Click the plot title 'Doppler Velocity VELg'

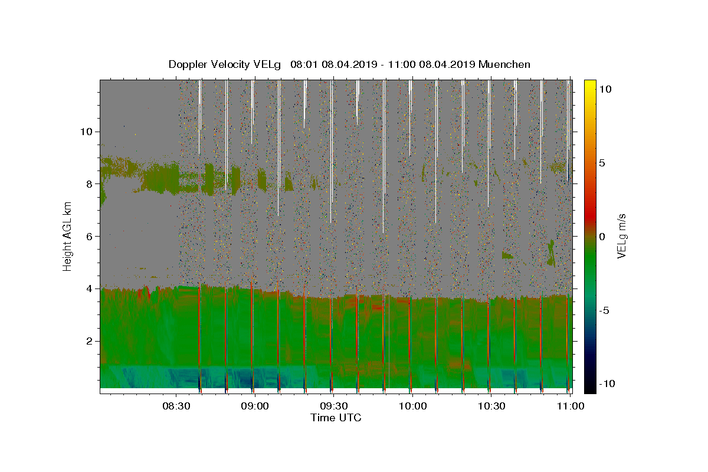(x=225, y=64)
